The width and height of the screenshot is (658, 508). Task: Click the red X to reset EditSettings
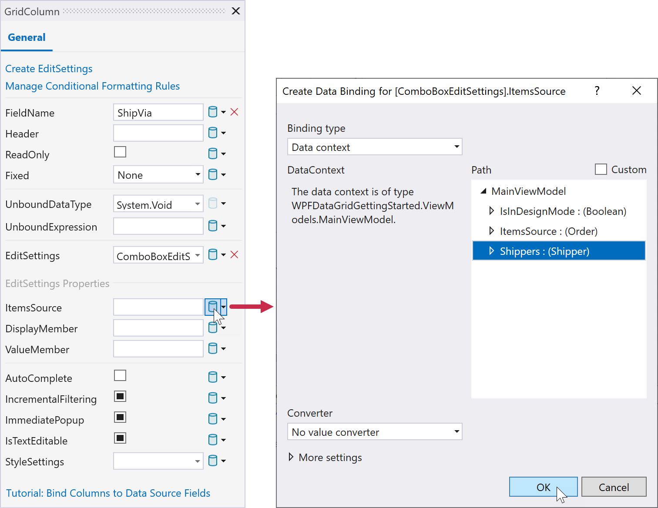[234, 255]
